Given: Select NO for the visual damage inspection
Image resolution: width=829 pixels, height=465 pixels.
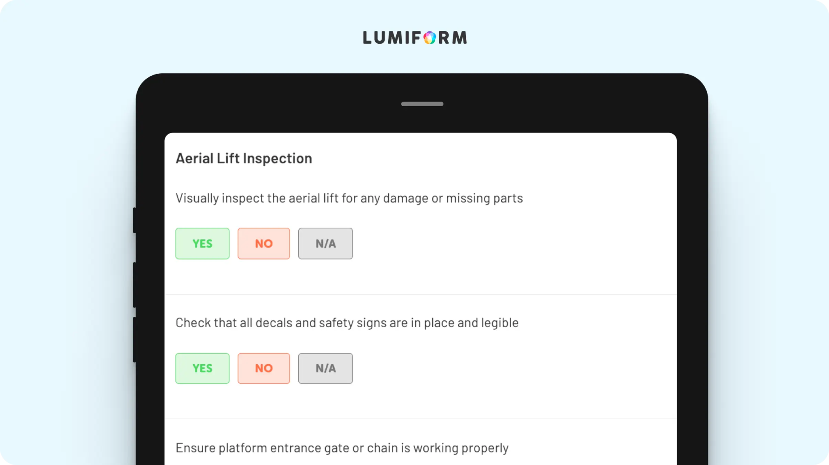Looking at the screenshot, I should [x=264, y=243].
